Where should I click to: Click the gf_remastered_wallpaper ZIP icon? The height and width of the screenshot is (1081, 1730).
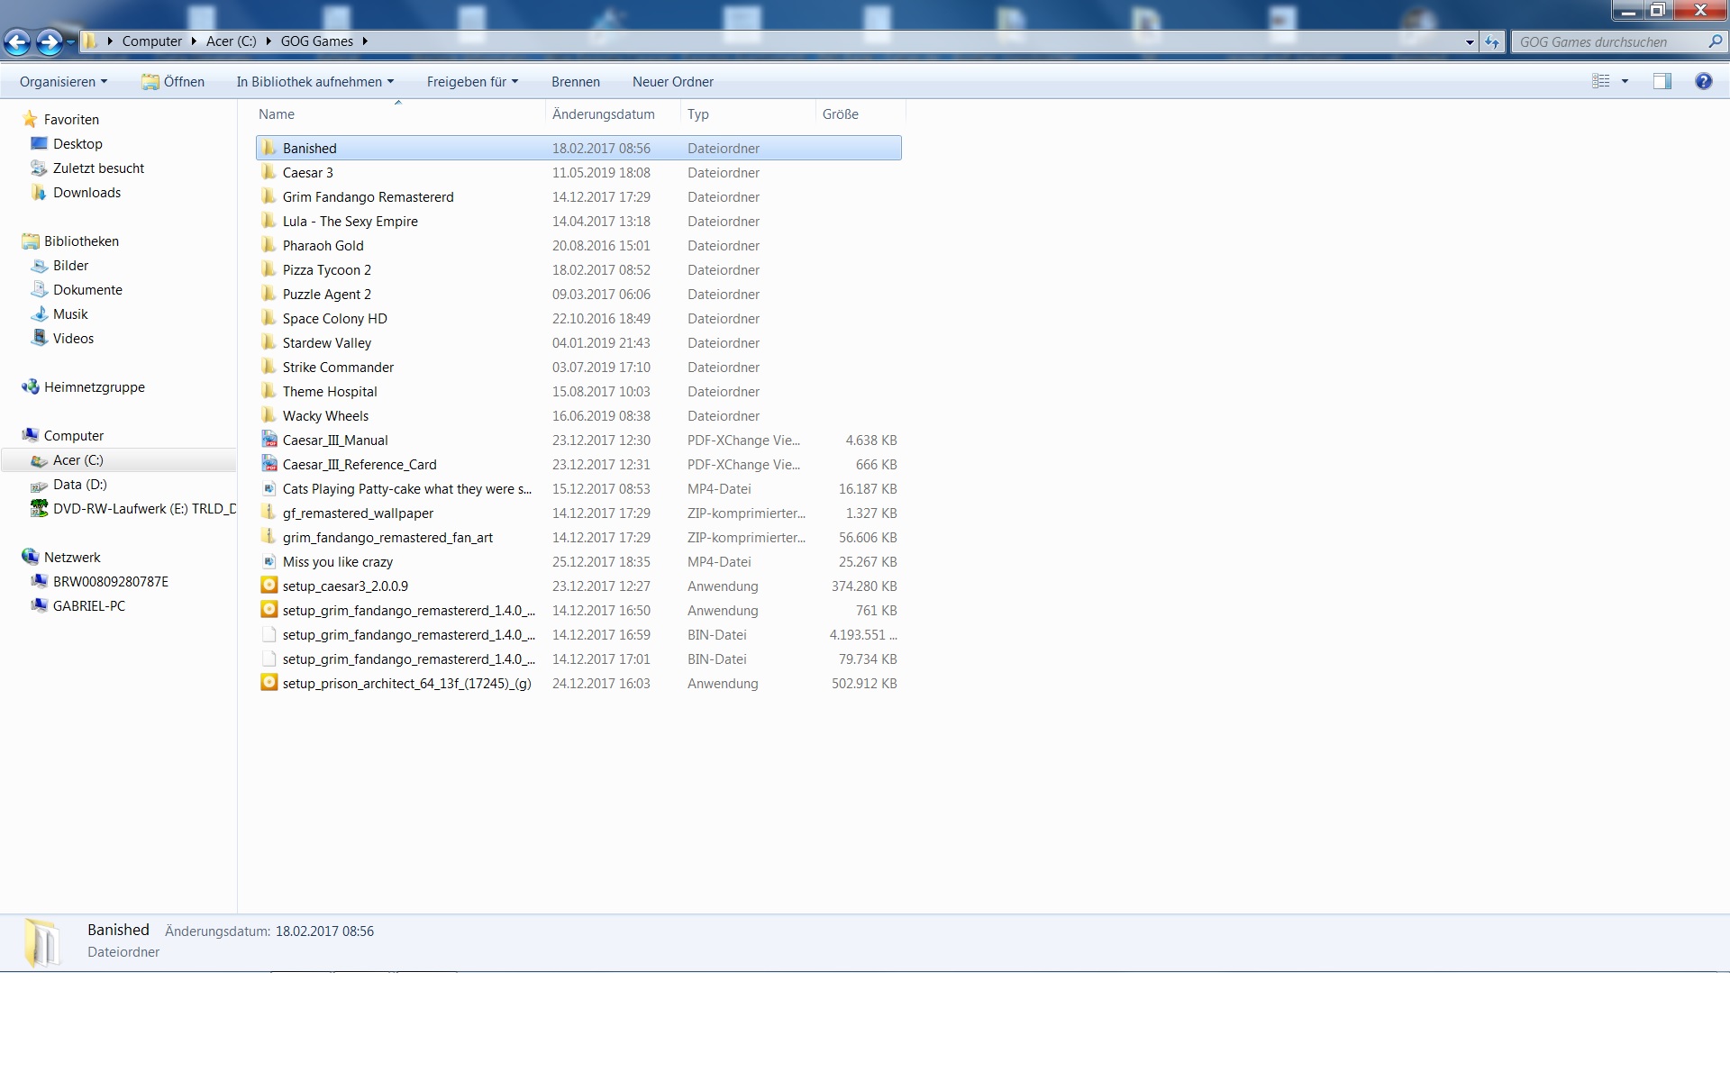coord(269,513)
